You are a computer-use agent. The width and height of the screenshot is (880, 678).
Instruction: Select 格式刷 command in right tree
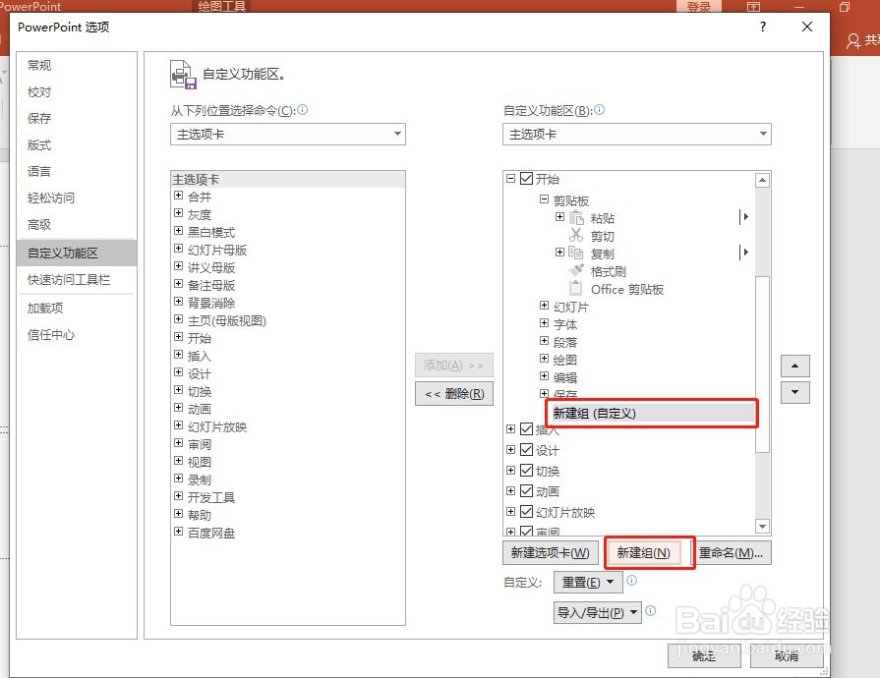tap(609, 271)
